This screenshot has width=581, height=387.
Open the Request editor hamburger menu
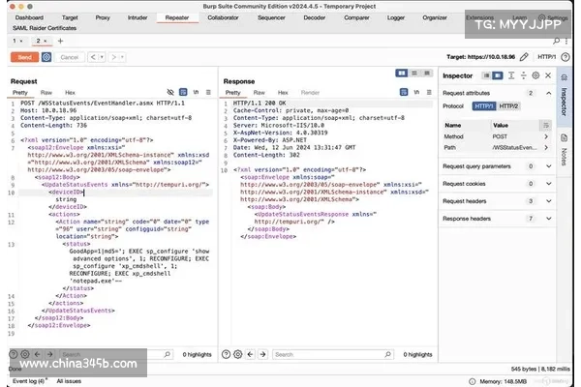click(208, 92)
